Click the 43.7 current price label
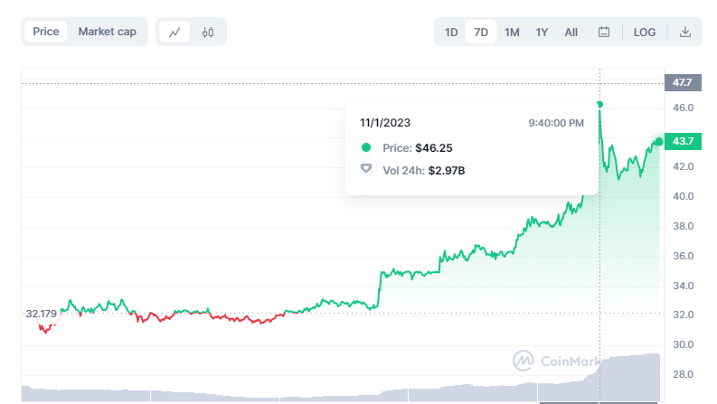 click(681, 141)
